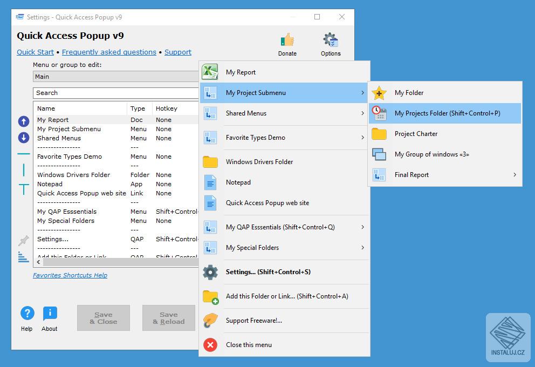Click the sort favorites bars icon
The height and width of the screenshot is (367, 535).
pos(23,257)
